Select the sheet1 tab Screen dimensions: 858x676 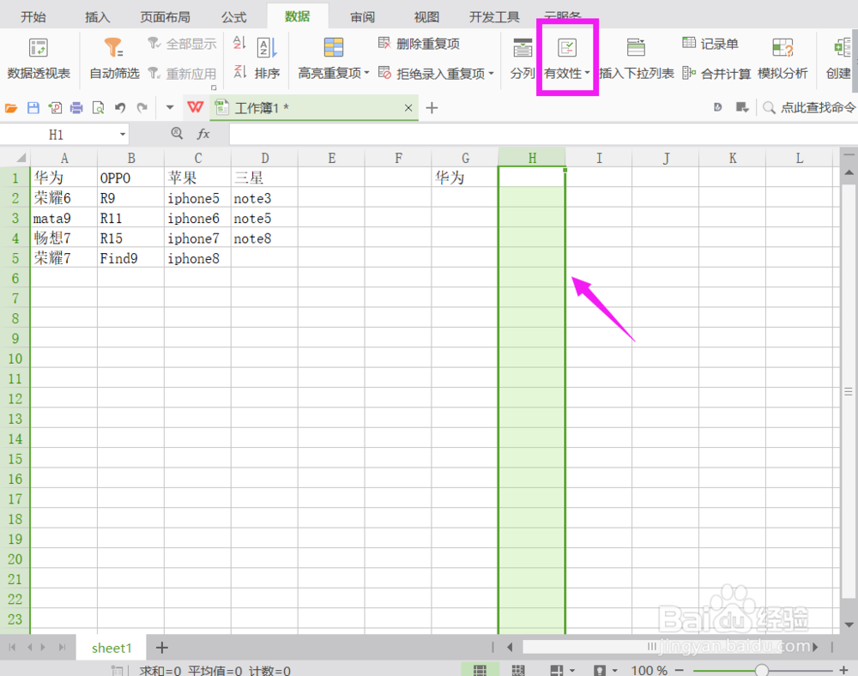[112, 648]
